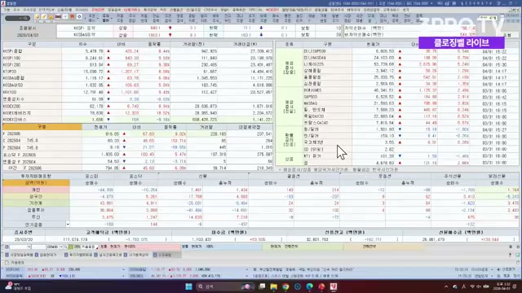Open the 연기금등 investor type dropdown
This screenshot has width=522, height=293.
(68, 225)
